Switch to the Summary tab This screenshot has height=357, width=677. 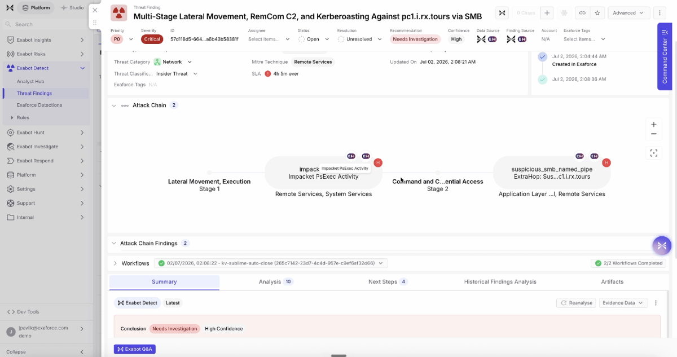point(164,282)
